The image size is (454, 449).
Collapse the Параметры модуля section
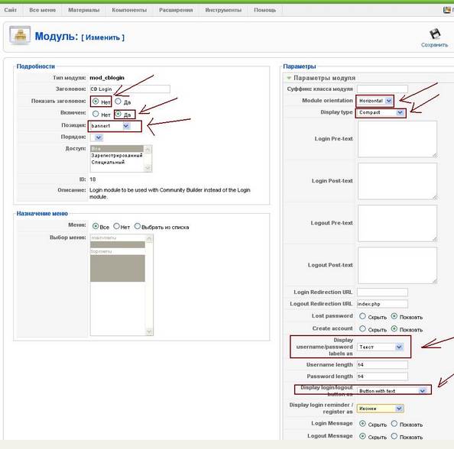point(289,78)
